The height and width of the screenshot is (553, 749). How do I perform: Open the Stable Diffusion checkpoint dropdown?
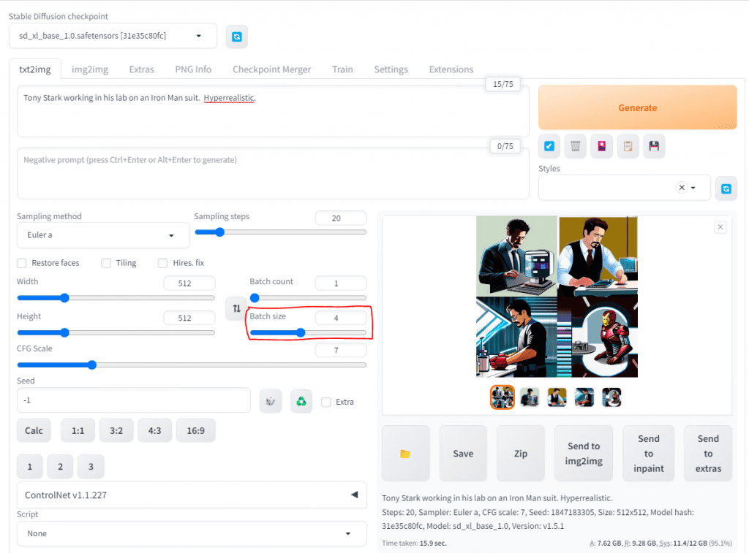[113, 36]
